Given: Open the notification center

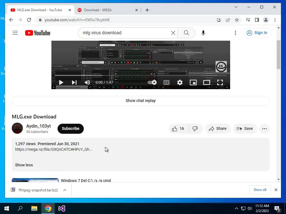Looking at the screenshot, I should click(x=277, y=208).
